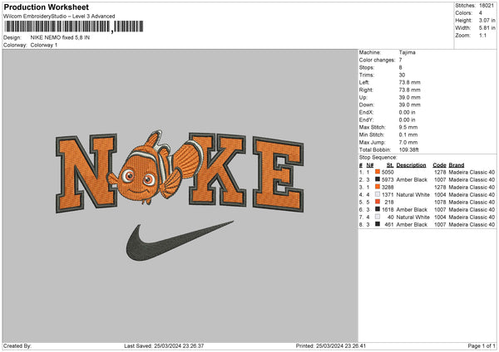This screenshot has width=499, height=352.
Task: Click the orange swatch beside stitch count 5050
Action: [378, 172]
